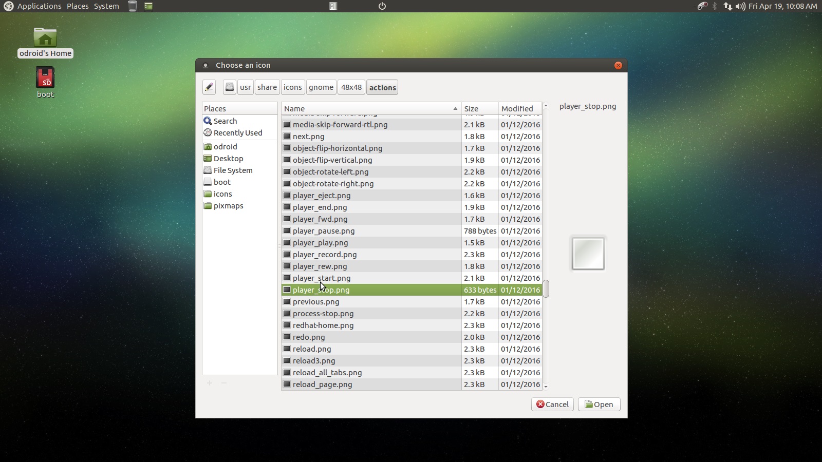Click the player_stop.png preview thumbnail
The width and height of the screenshot is (822, 462).
click(588, 253)
